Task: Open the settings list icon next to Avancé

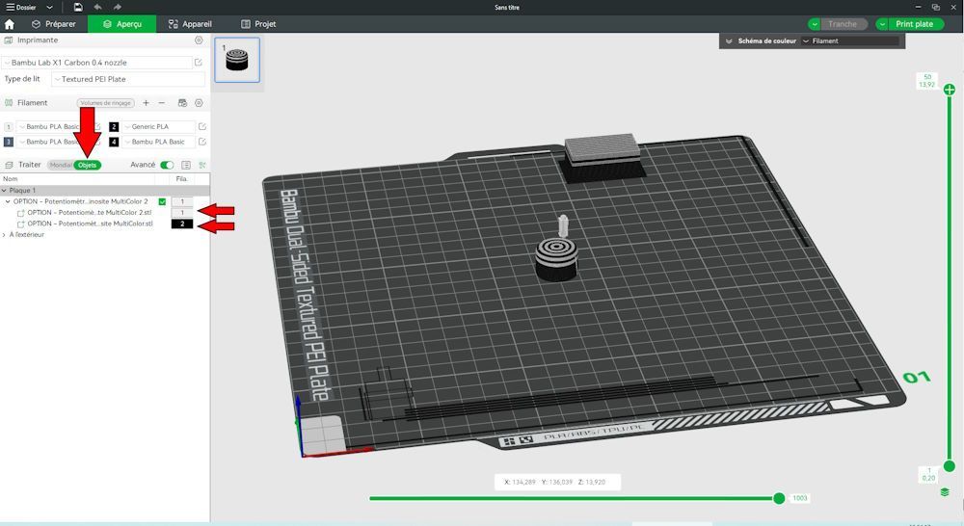Action: tap(186, 165)
